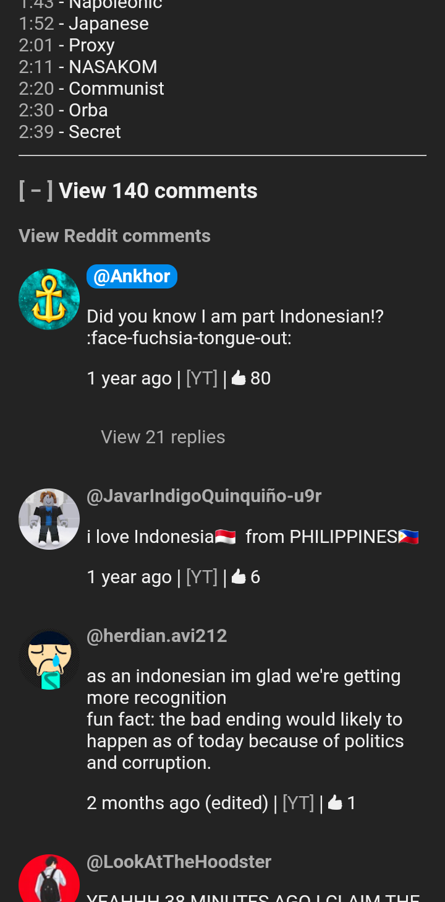Open [YT] link on Ankhor's comment
The image size is (445, 902).
[202, 378]
